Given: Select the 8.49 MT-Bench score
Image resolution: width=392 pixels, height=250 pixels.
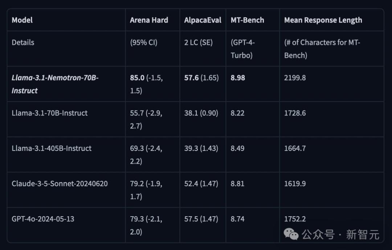Looking at the screenshot, I should click(237, 148).
